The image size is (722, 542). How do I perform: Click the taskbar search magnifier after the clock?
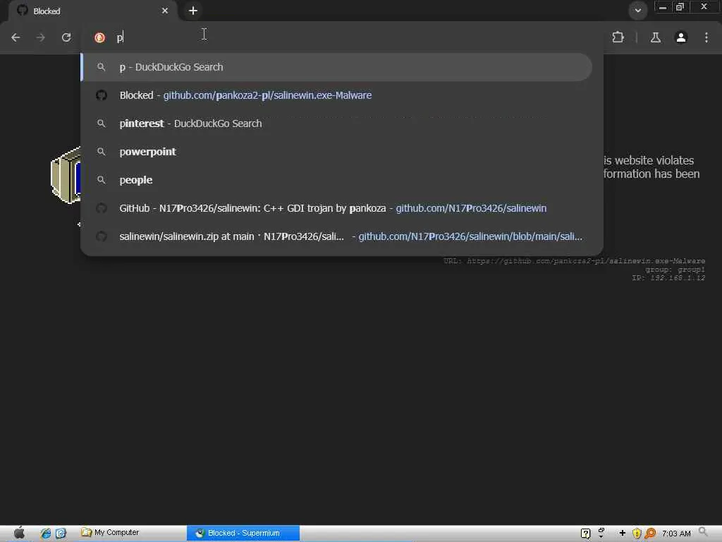coord(703,532)
